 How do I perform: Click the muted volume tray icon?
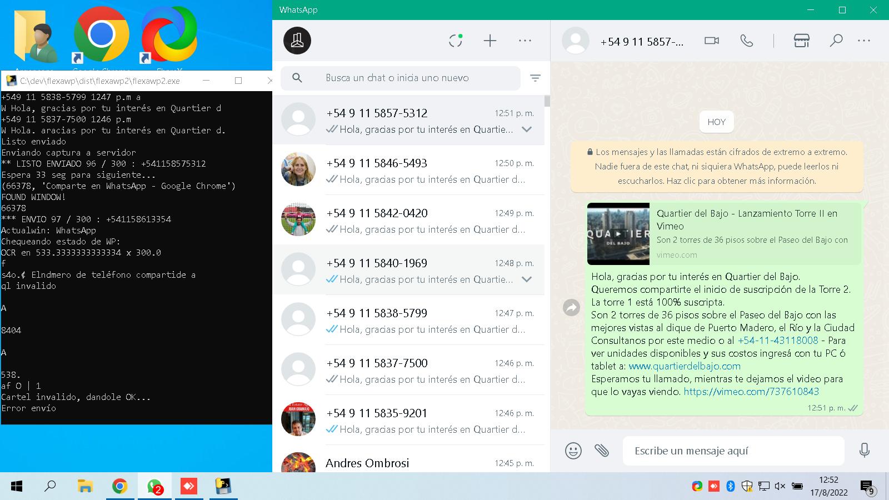coord(780,486)
